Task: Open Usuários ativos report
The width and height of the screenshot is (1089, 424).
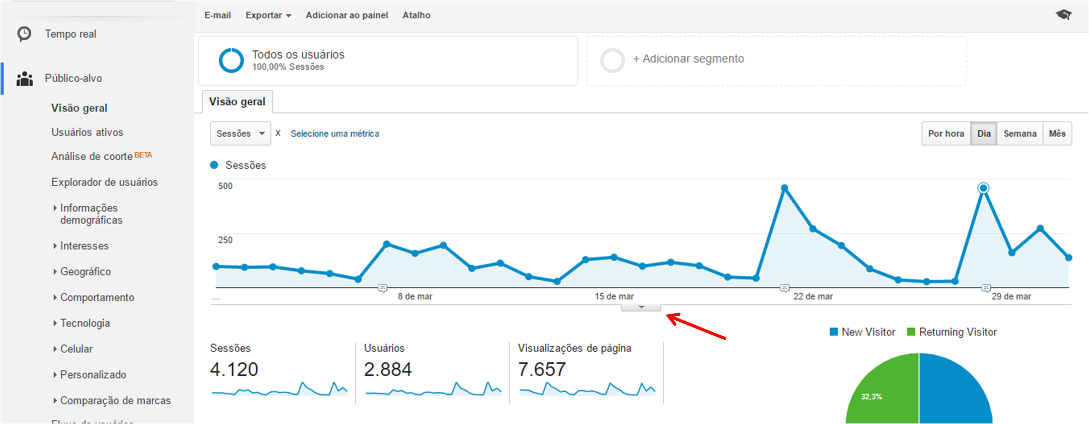Action: (87, 133)
